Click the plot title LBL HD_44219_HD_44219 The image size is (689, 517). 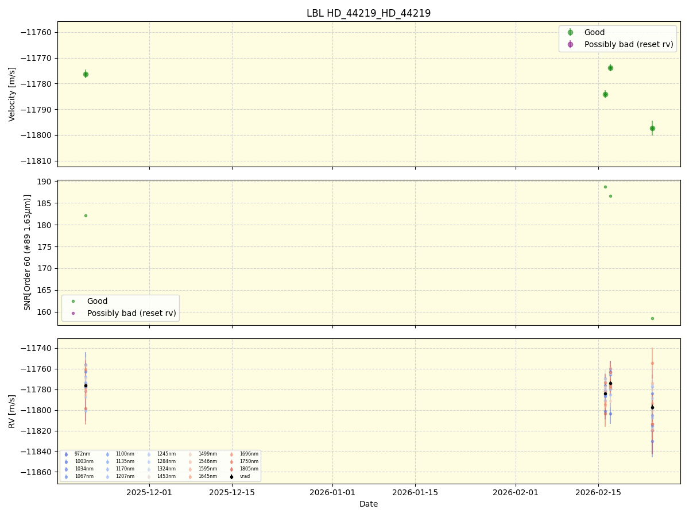(367, 12)
